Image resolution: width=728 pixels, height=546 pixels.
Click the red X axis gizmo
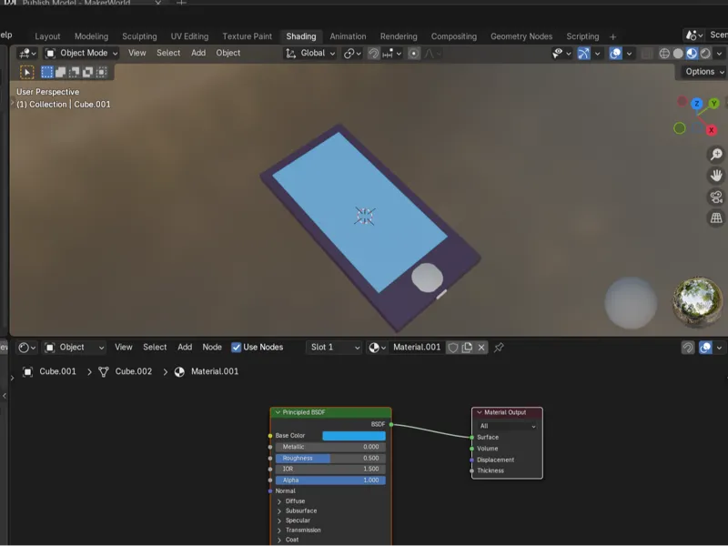coord(711,130)
